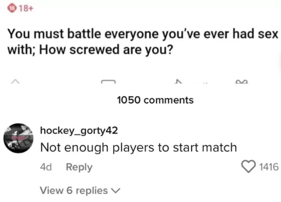The width and height of the screenshot is (281, 202).
Task: Click the comment bubble icon under the post
Action: point(108,81)
